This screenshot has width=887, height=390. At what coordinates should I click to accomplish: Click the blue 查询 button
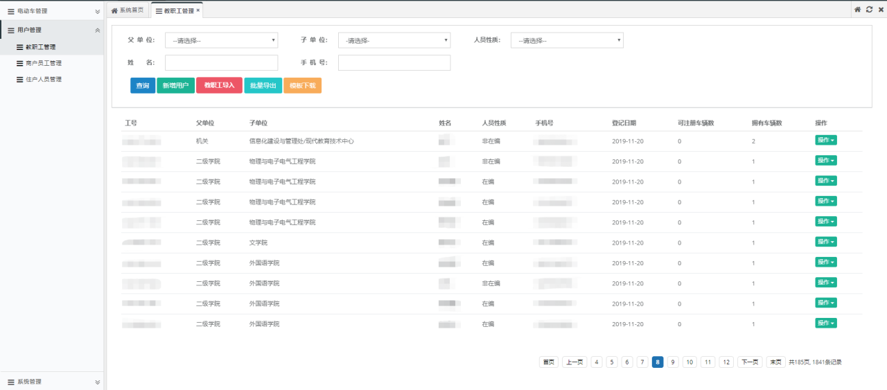143,86
